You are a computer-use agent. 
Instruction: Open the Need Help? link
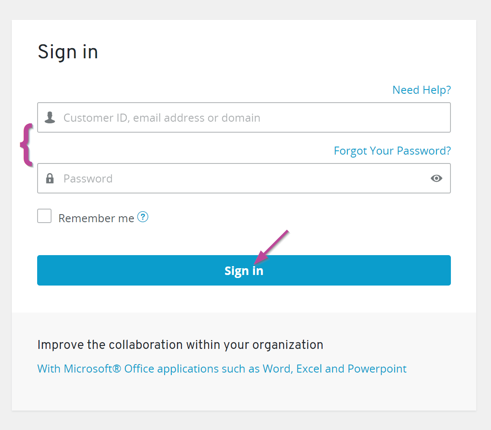click(x=421, y=90)
